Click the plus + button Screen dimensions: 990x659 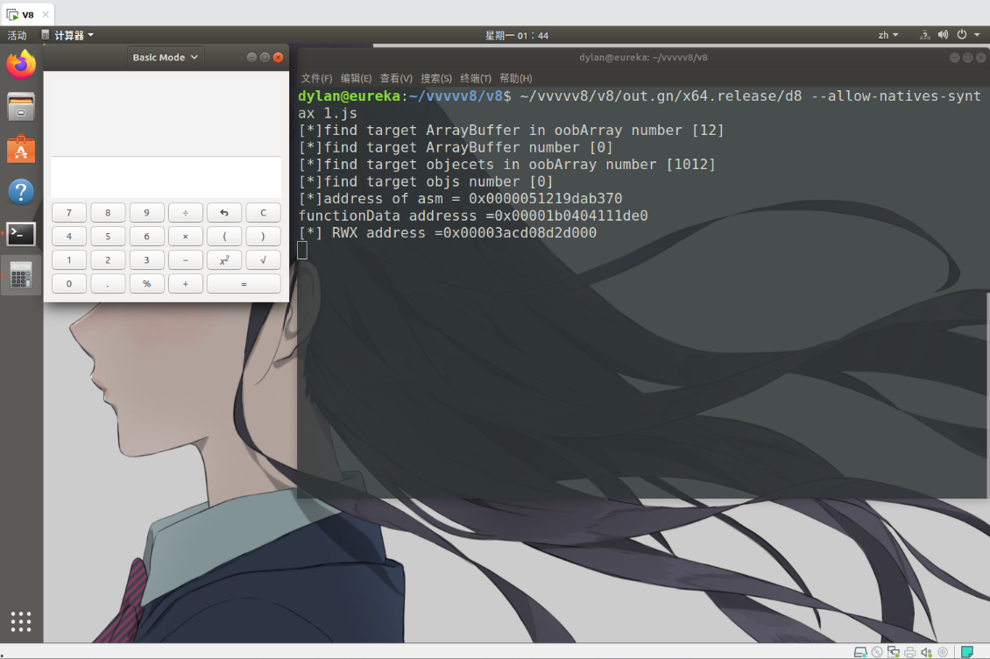(x=186, y=284)
